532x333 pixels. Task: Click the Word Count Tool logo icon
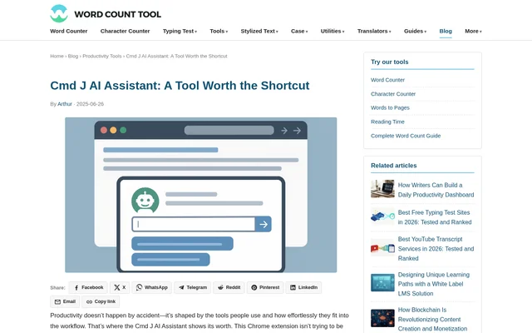(x=59, y=13)
